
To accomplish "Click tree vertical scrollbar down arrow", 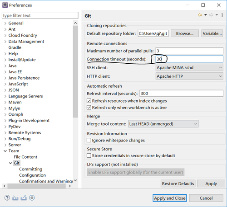I will tap(75, 180).
